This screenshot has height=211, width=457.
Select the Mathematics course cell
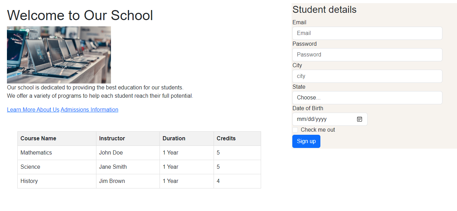[36, 153]
